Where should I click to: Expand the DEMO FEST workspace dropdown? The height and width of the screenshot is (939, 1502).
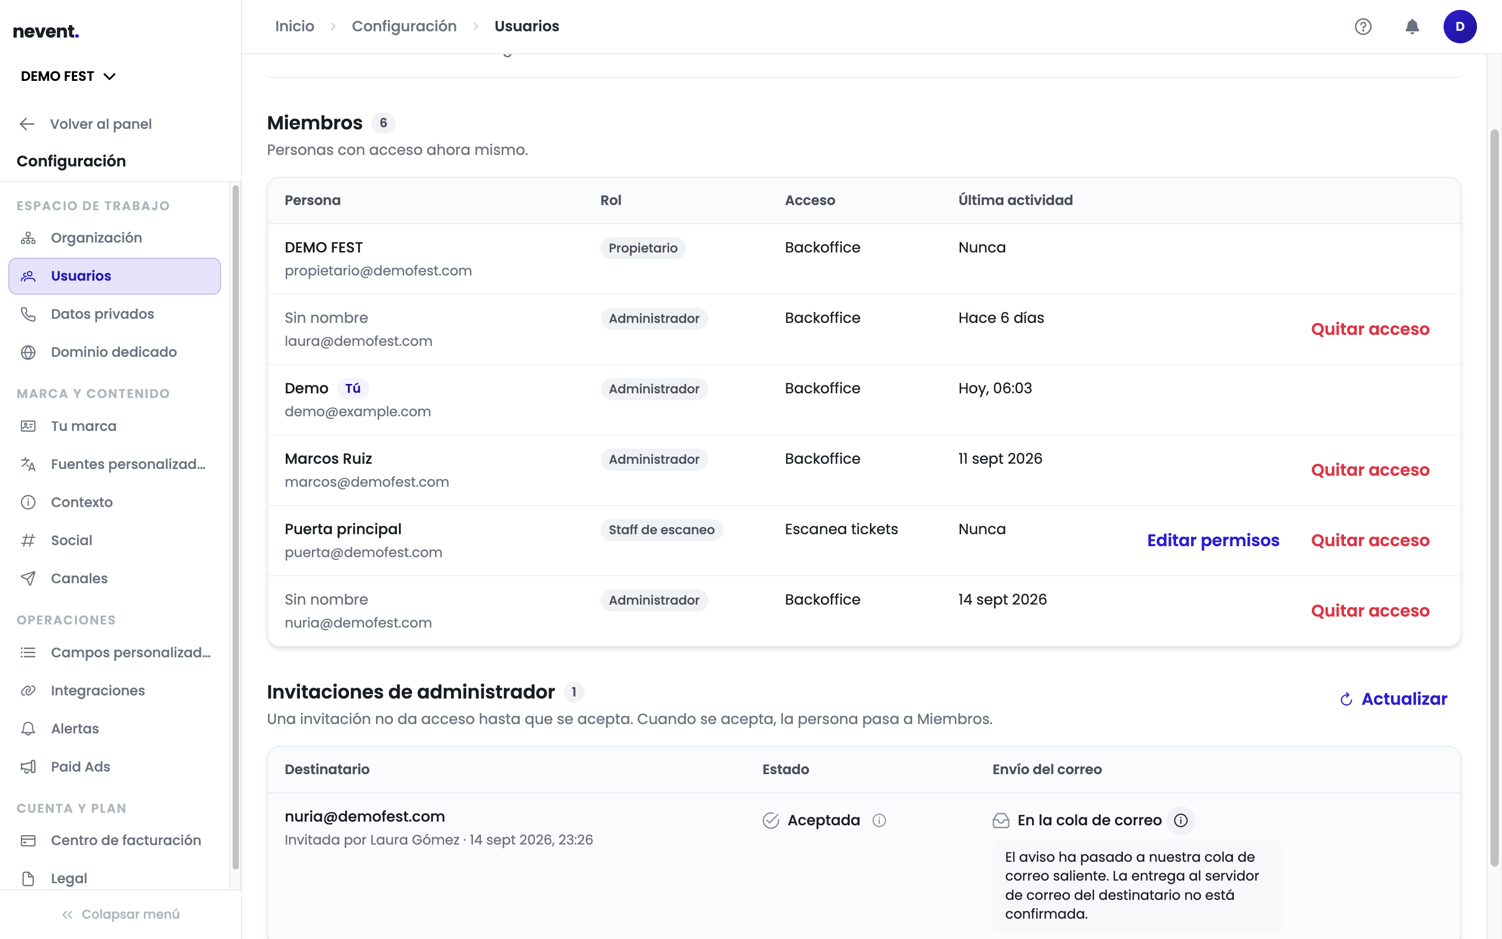pyautogui.click(x=68, y=76)
